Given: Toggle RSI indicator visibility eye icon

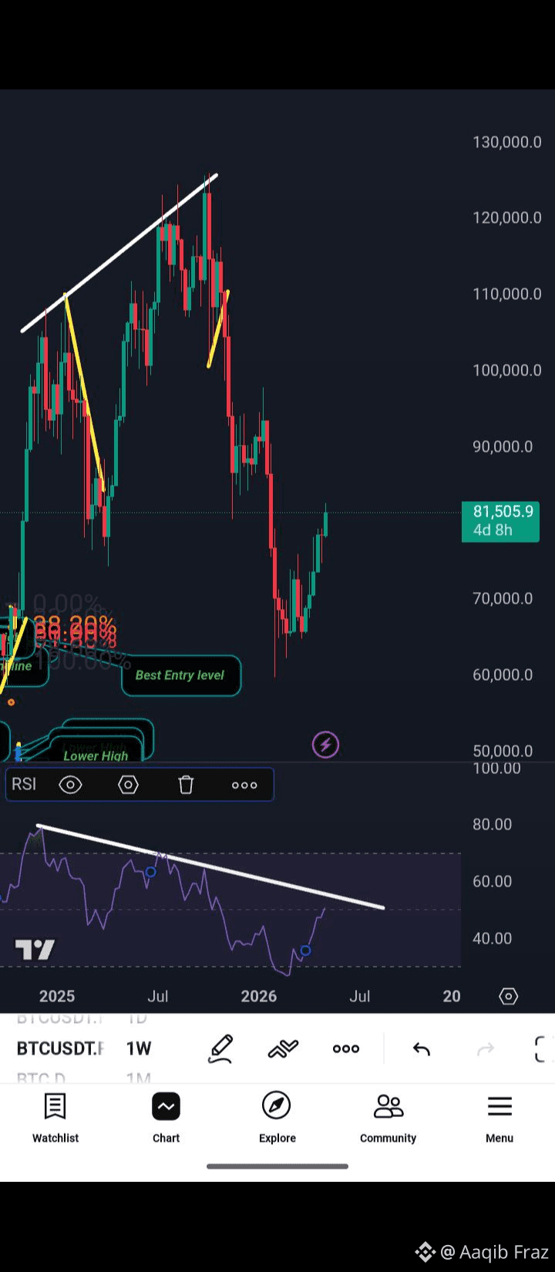Looking at the screenshot, I should 70,785.
